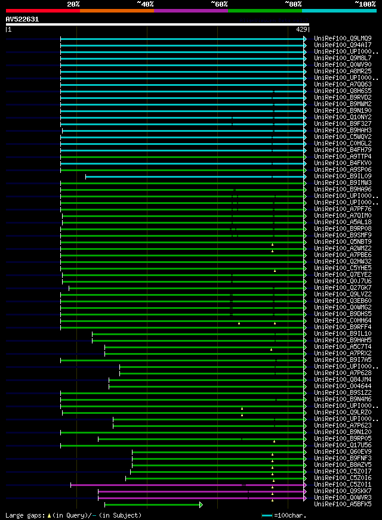Image resolution: width=382 pixels, height=520 pixels.
Task: Click label UniRef100_C0HH64
Action: click(x=343, y=320)
